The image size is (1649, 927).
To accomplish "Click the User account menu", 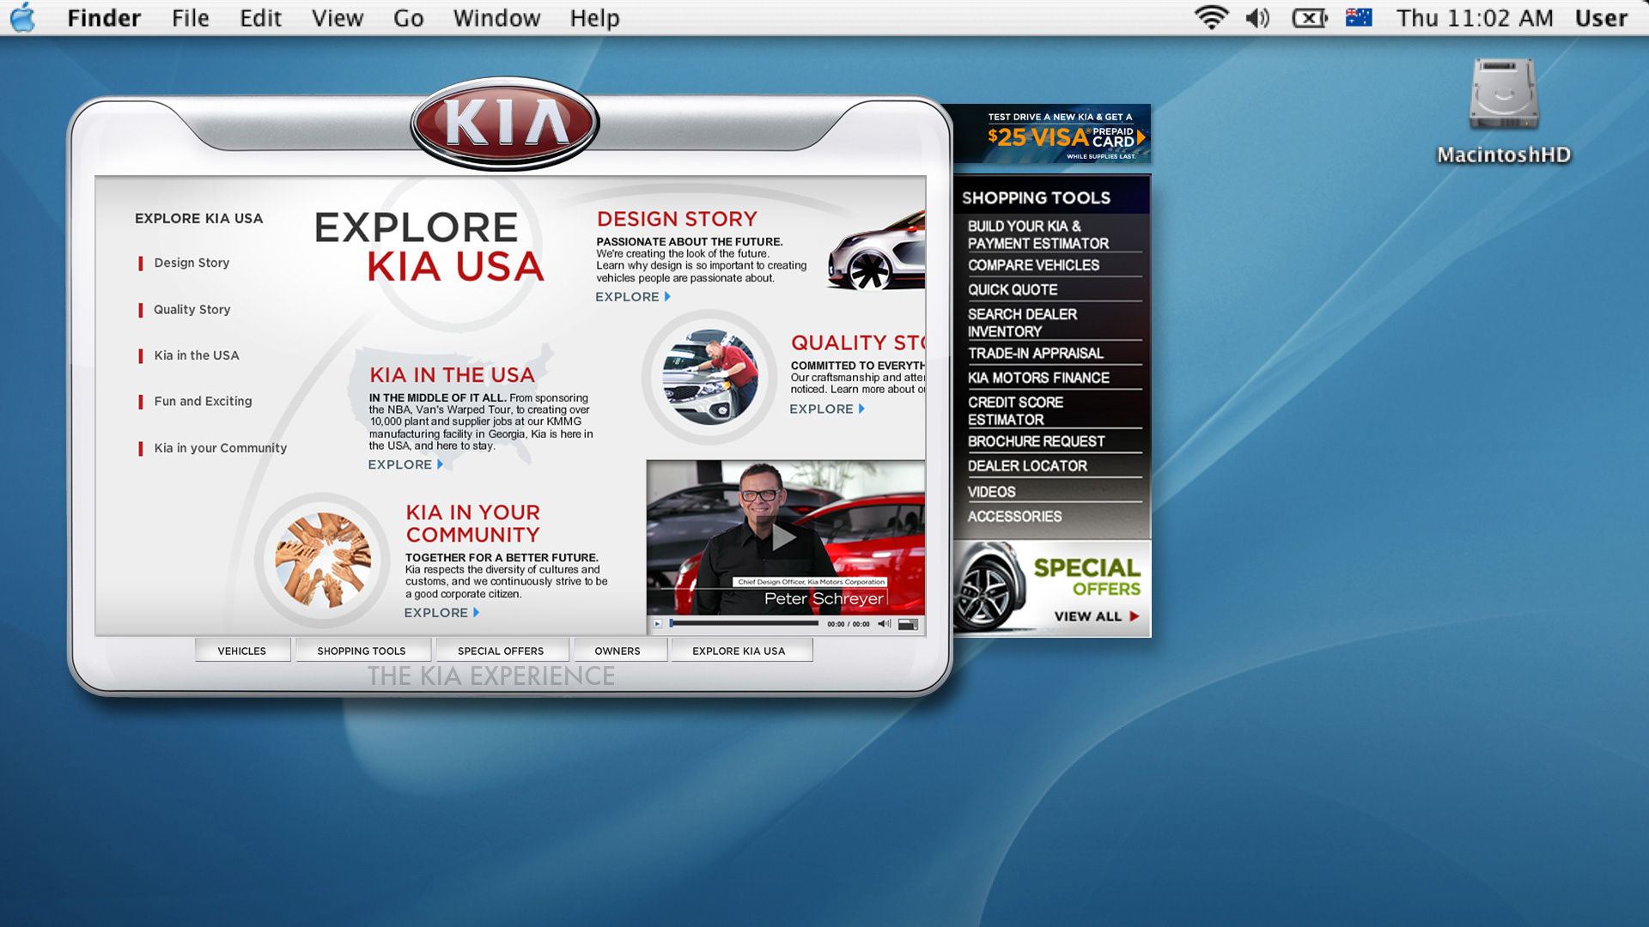I will [1601, 18].
